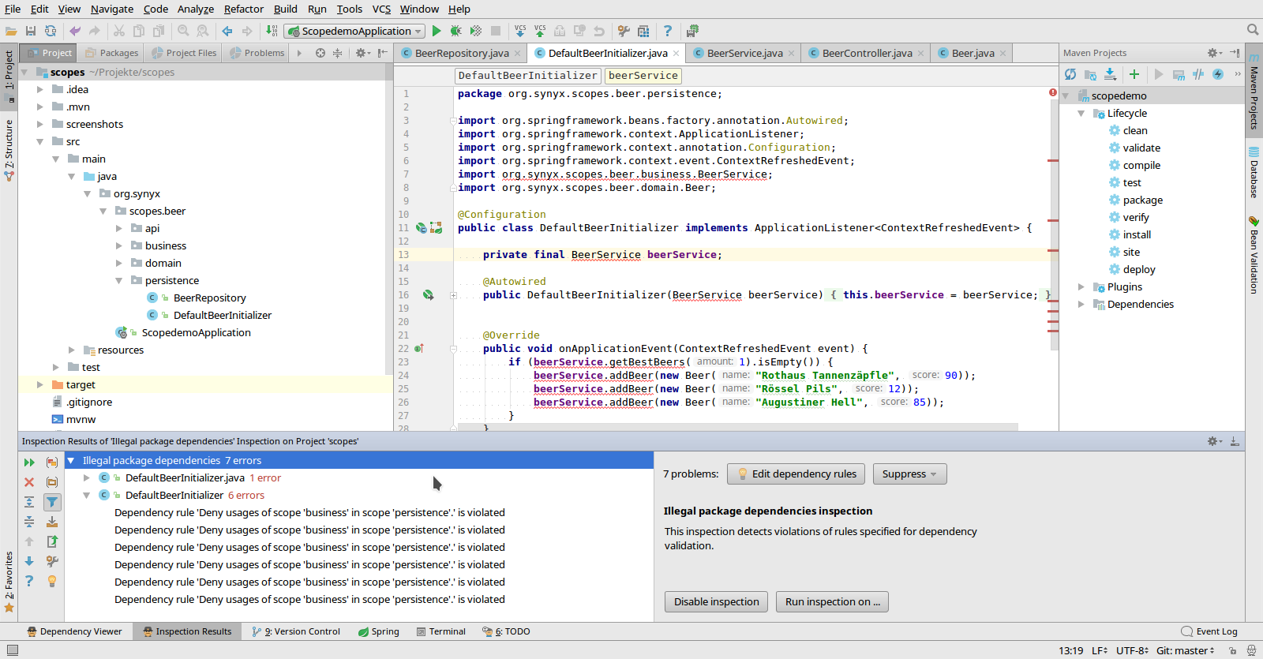1263x659 pixels.
Task: Rerun inspection with green double-arrow icon
Action: [x=29, y=462]
